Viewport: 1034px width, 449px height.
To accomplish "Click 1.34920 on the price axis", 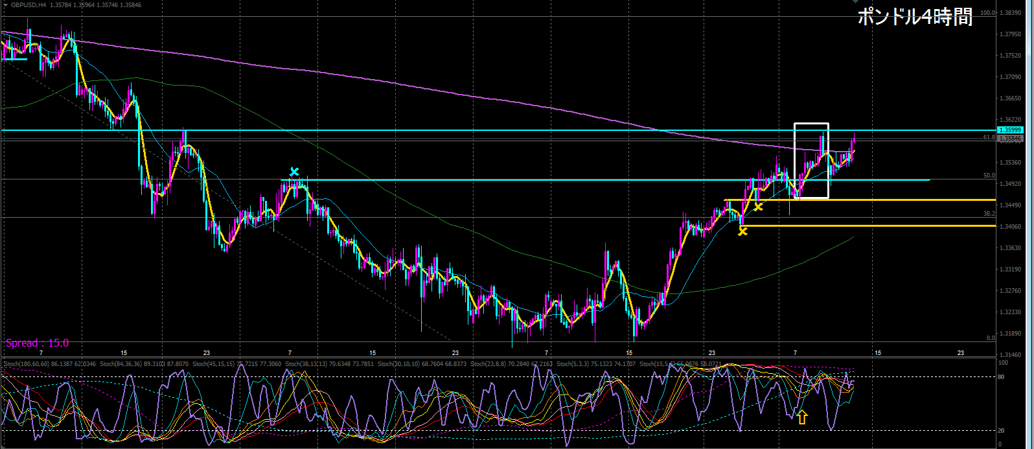I will pos(1011,184).
